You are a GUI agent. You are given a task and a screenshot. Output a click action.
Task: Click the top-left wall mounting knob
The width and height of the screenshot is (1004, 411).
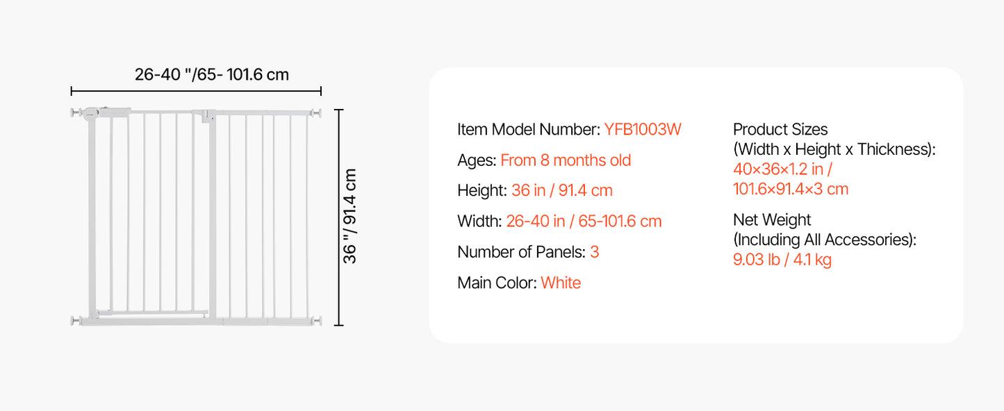pyautogui.click(x=74, y=112)
